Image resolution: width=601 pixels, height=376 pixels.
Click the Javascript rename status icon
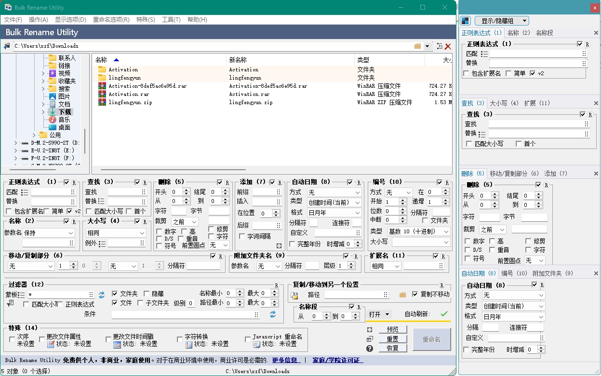pos(257,345)
